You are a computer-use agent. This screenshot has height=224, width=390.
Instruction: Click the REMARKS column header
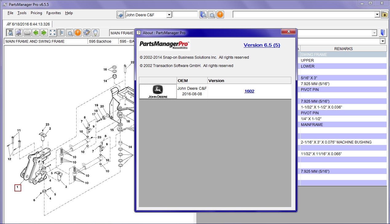[343, 49]
